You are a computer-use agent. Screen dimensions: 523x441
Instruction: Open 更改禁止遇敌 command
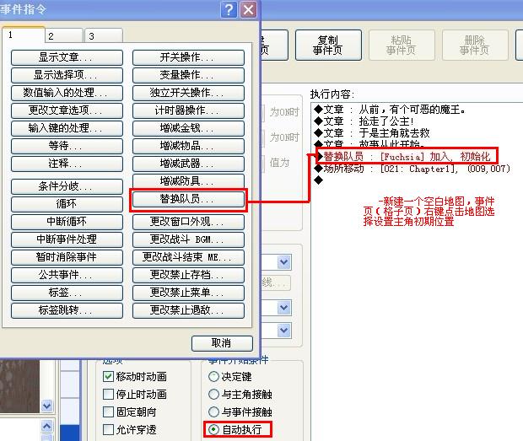click(x=188, y=310)
